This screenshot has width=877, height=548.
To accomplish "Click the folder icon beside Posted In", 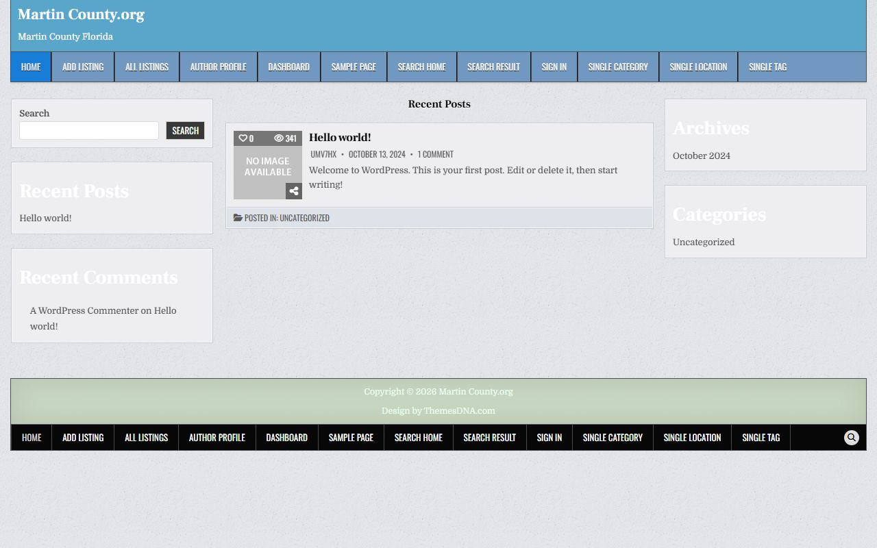I will coord(238,218).
